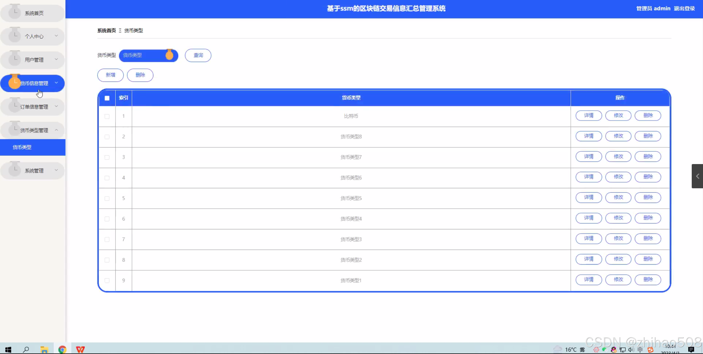Image resolution: width=703 pixels, height=354 pixels.
Task: Click the Windows Start button
Action: tap(8, 349)
